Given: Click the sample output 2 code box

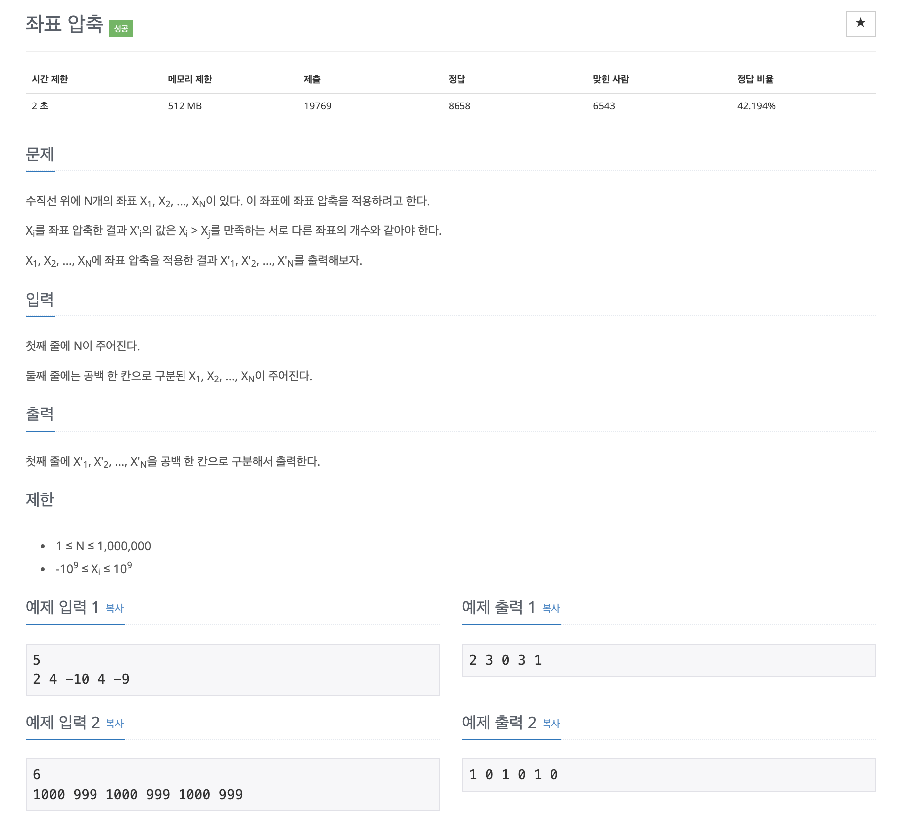Looking at the screenshot, I should point(669,775).
